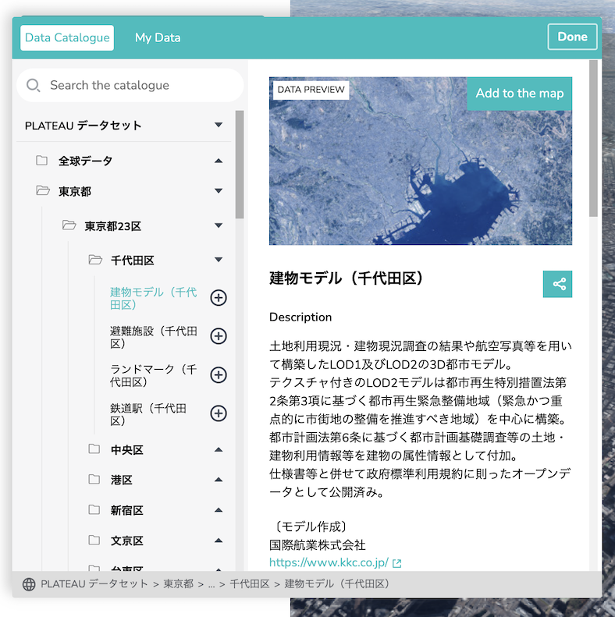Select 建物モデル（千代田区） in the tree
The image size is (615, 617).
154,298
